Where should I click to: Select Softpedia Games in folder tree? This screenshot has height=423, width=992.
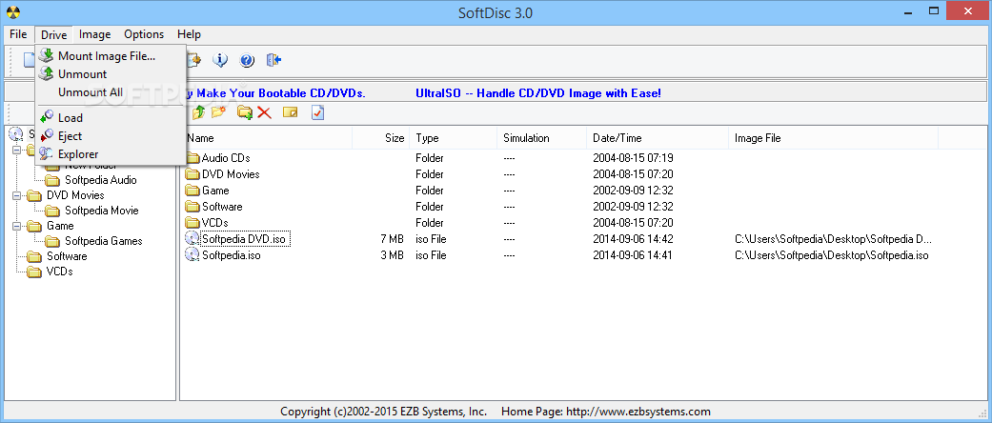[103, 240]
